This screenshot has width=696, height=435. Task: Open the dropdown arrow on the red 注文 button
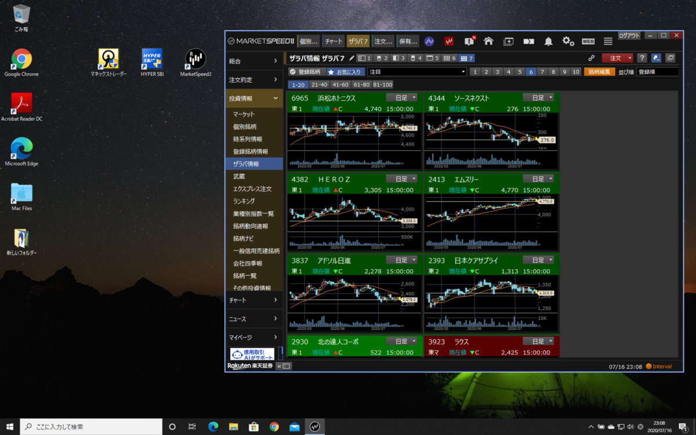[x=630, y=58]
